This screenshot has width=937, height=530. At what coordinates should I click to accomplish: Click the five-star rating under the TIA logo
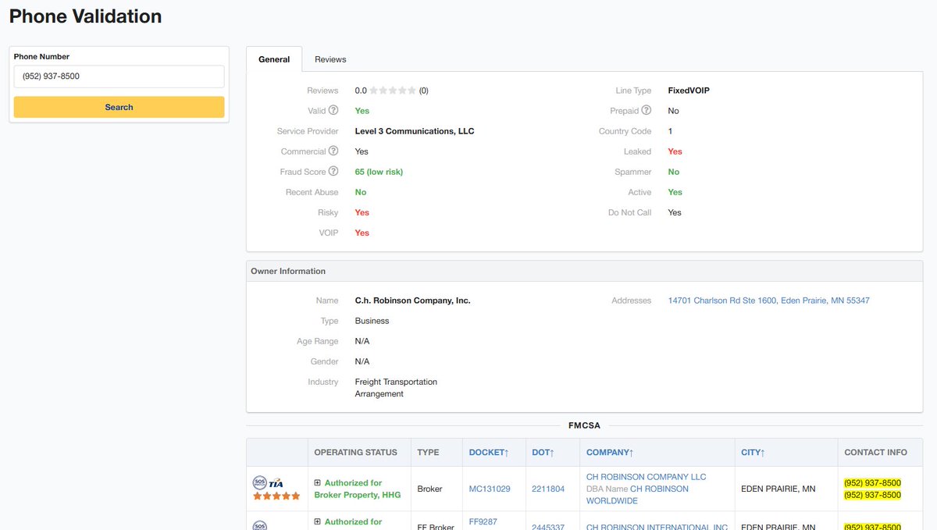276,496
